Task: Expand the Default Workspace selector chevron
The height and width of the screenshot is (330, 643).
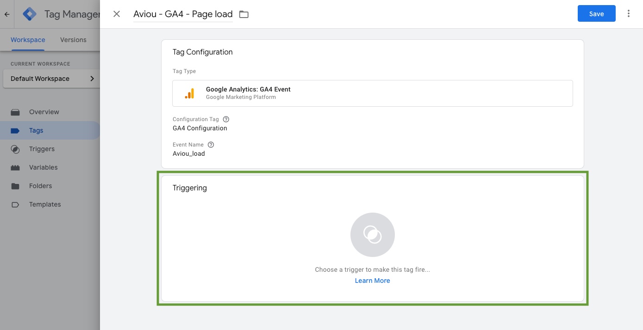Action: [x=92, y=79]
